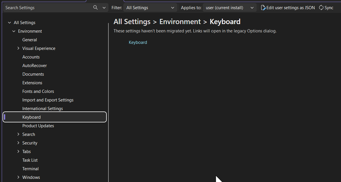Click the Environment tree item label
Screen dimensions: 341x182
[30, 31]
